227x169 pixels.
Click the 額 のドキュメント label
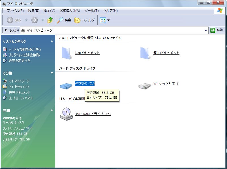pyautogui.click(x=166, y=53)
